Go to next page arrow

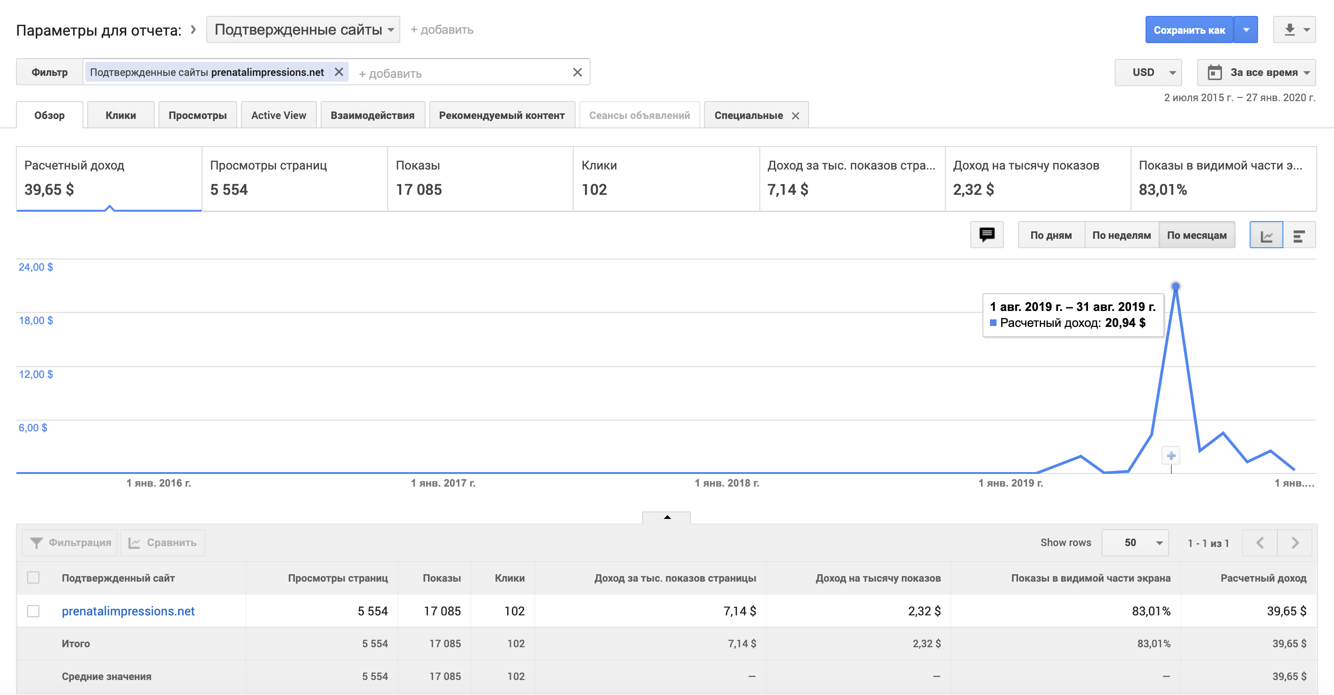point(1295,542)
